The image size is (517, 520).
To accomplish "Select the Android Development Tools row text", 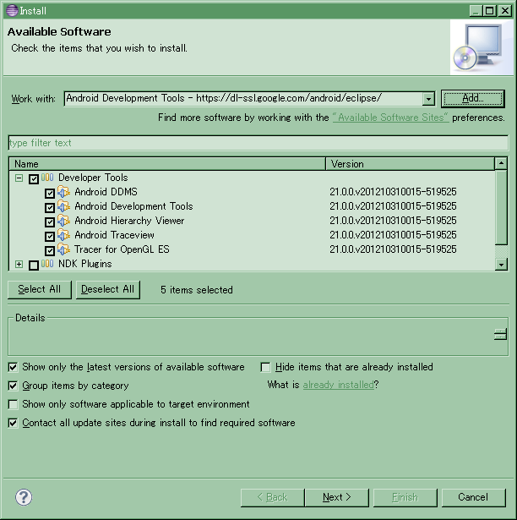I will [133, 206].
